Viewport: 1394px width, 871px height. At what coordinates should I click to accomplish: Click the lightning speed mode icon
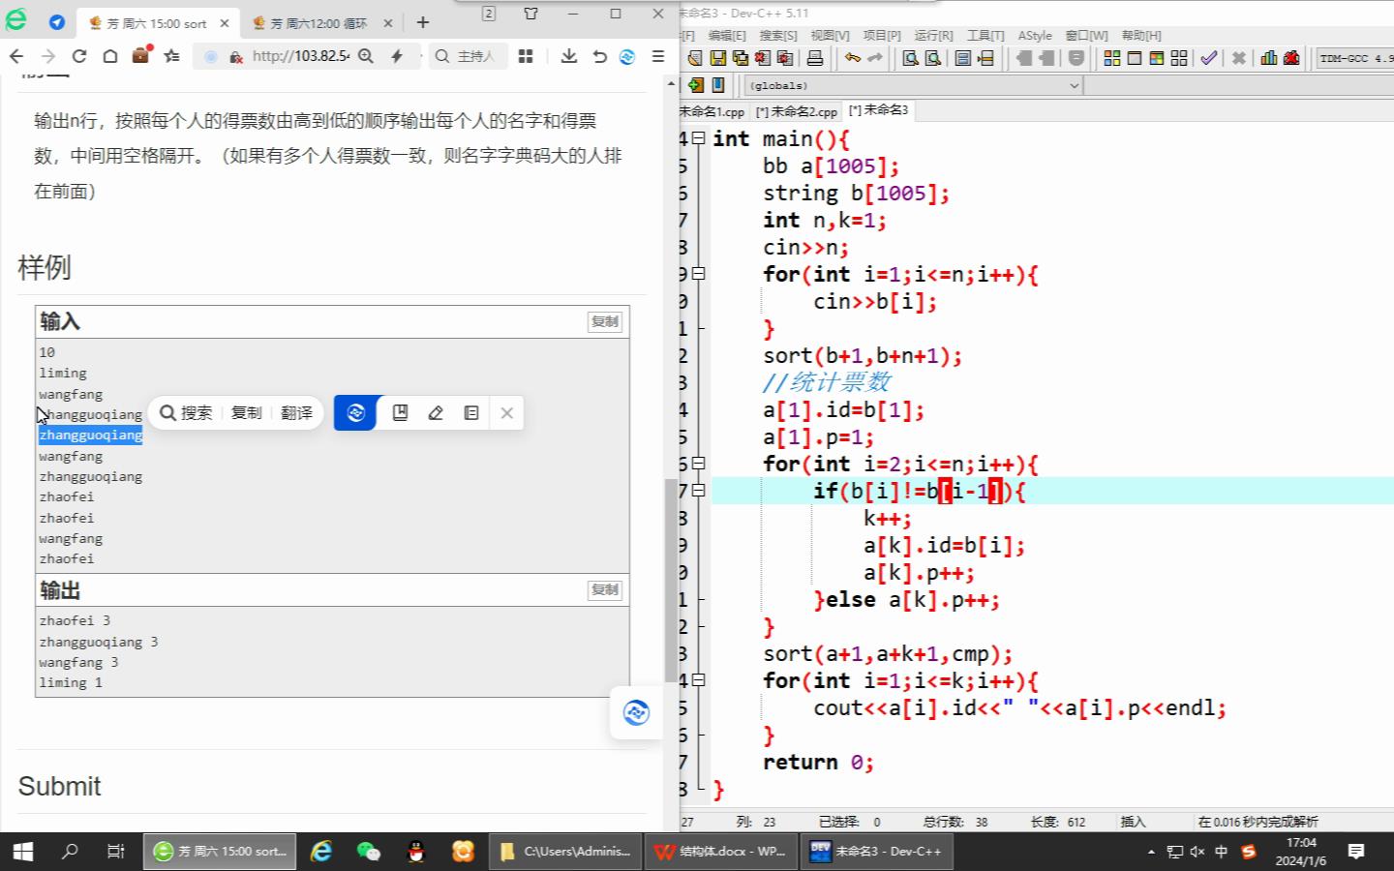click(x=397, y=56)
